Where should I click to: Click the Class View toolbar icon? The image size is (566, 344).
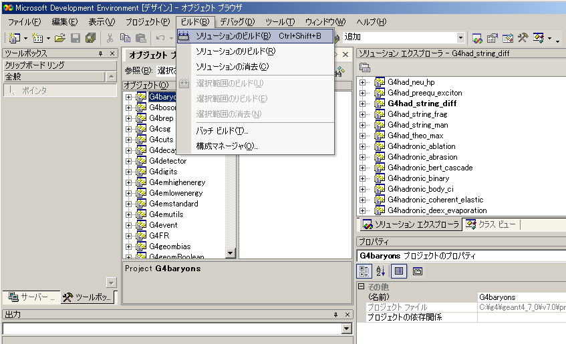coord(538,37)
